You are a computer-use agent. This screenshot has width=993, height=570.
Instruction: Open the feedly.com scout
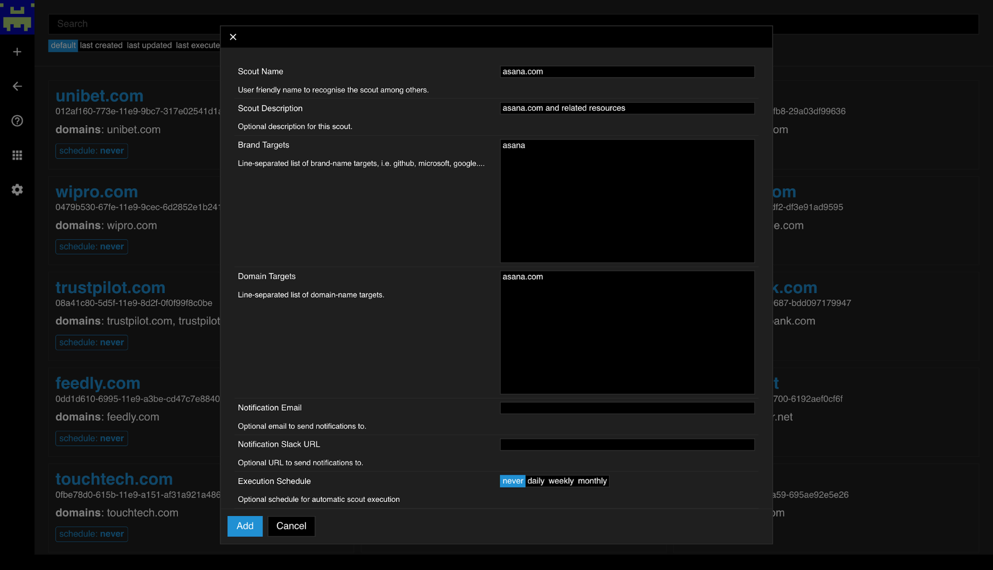[97, 383]
